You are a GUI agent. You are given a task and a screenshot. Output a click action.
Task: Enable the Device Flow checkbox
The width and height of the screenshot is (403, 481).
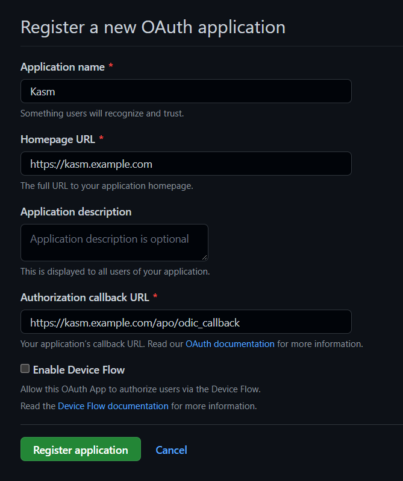pyautogui.click(x=25, y=369)
